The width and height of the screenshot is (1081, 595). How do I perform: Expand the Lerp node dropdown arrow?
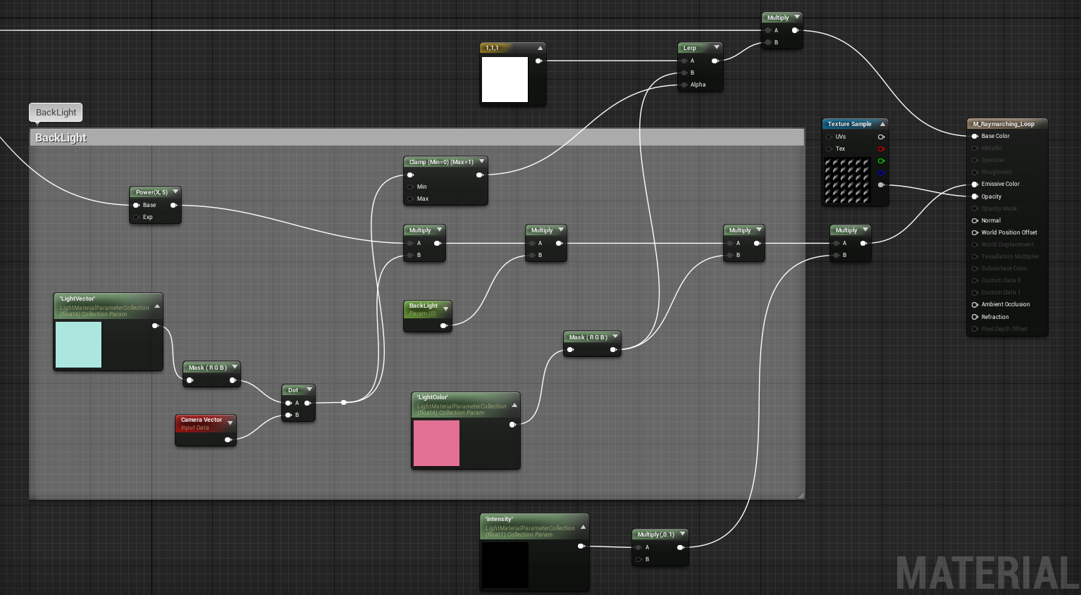(x=717, y=47)
